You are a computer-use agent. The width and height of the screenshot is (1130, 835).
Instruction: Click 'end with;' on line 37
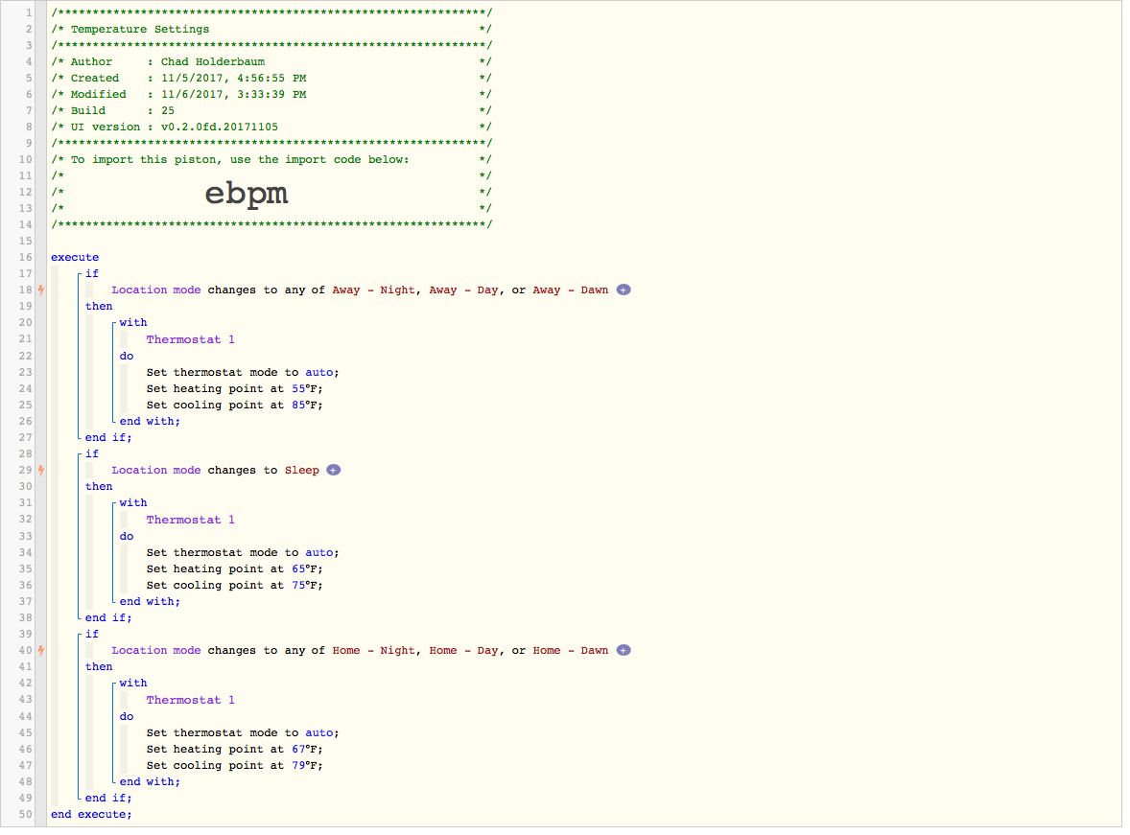pos(150,602)
